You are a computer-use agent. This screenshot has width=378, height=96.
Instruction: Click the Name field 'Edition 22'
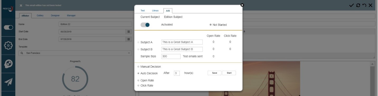tap(95, 24)
